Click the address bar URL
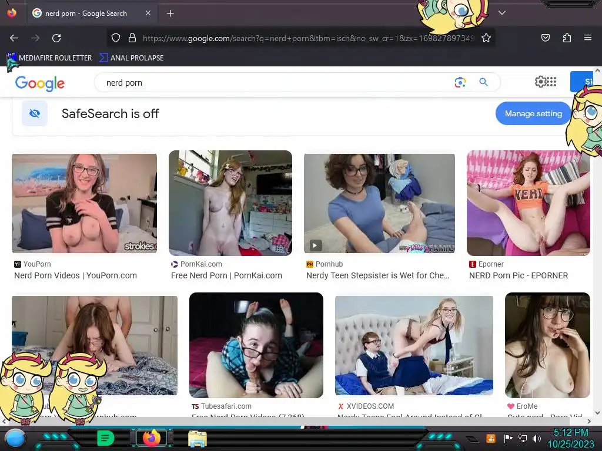602x451 pixels. coord(308,38)
